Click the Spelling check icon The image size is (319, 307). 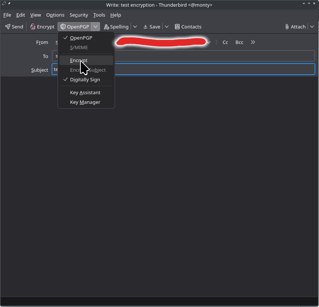[x=107, y=27]
